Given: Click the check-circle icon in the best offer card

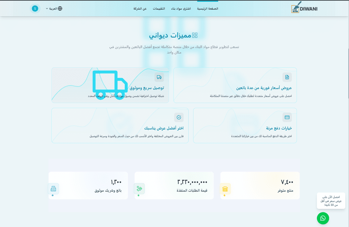Looking at the screenshot, I should coord(179,117).
